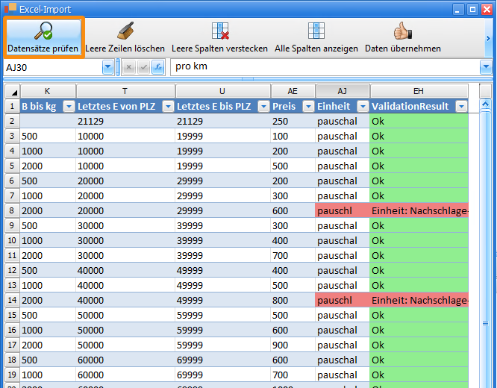This screenshot has width=497, height=388.
Task: Click the Daten übernehmen label
Action: point(403,48)
